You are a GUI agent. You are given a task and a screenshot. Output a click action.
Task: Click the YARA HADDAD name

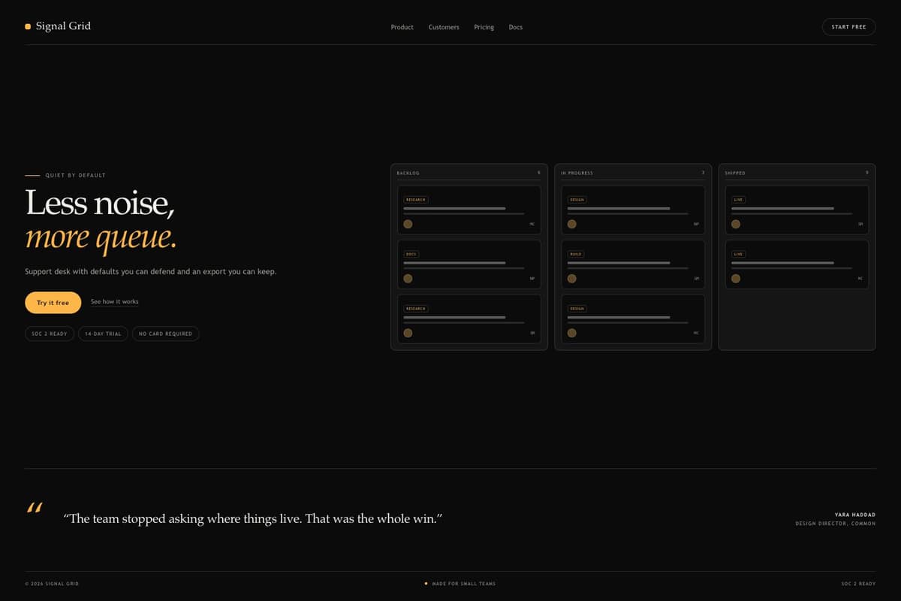click(x=854, y=515)
